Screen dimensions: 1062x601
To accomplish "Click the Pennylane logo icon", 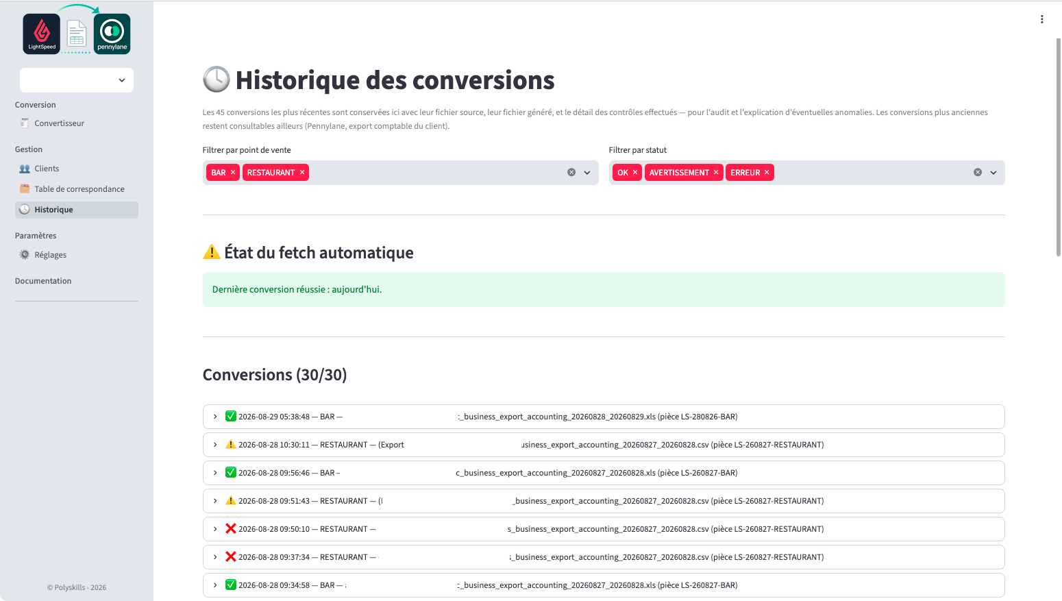I will (112, 34).
